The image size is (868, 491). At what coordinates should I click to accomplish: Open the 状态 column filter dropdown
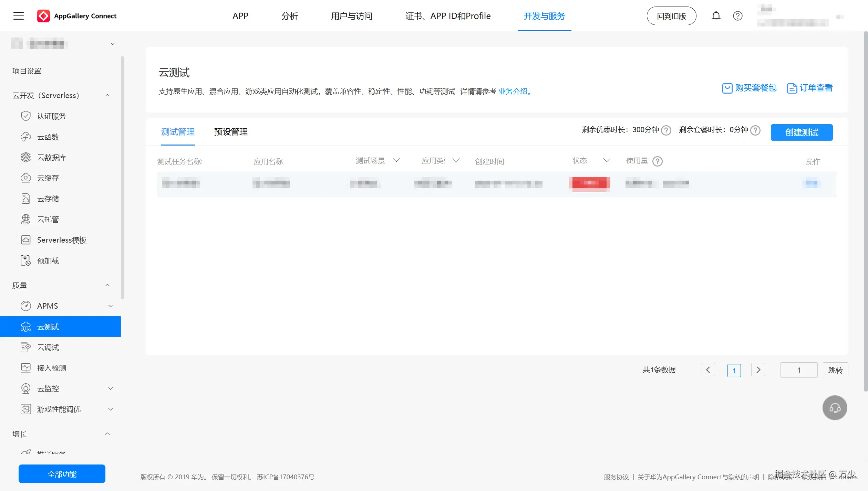tap(607, 160)
